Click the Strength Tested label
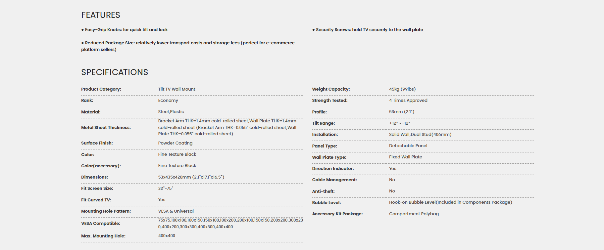 (x=329, y=101)
